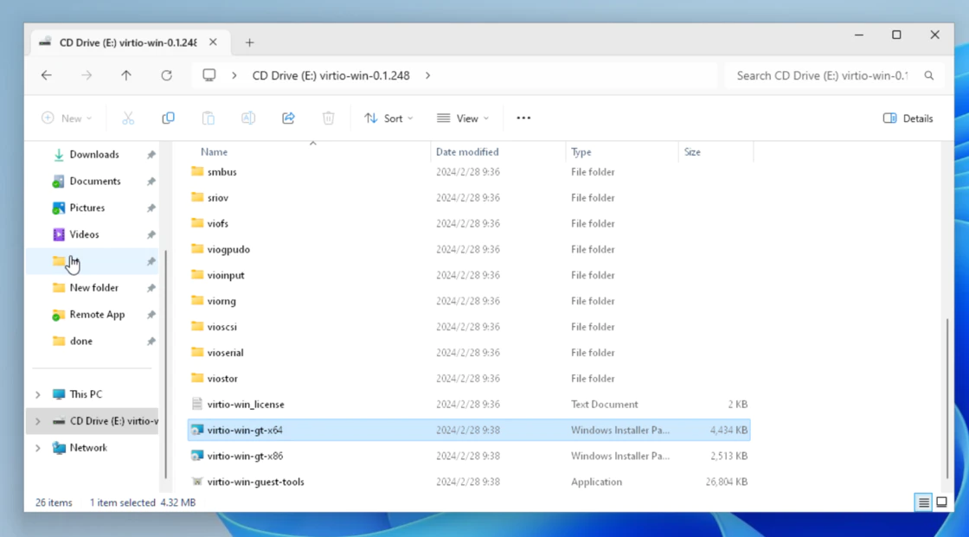Open the View dropdown
The width and height of the screenshot is (969, 537).
(463, 118)
